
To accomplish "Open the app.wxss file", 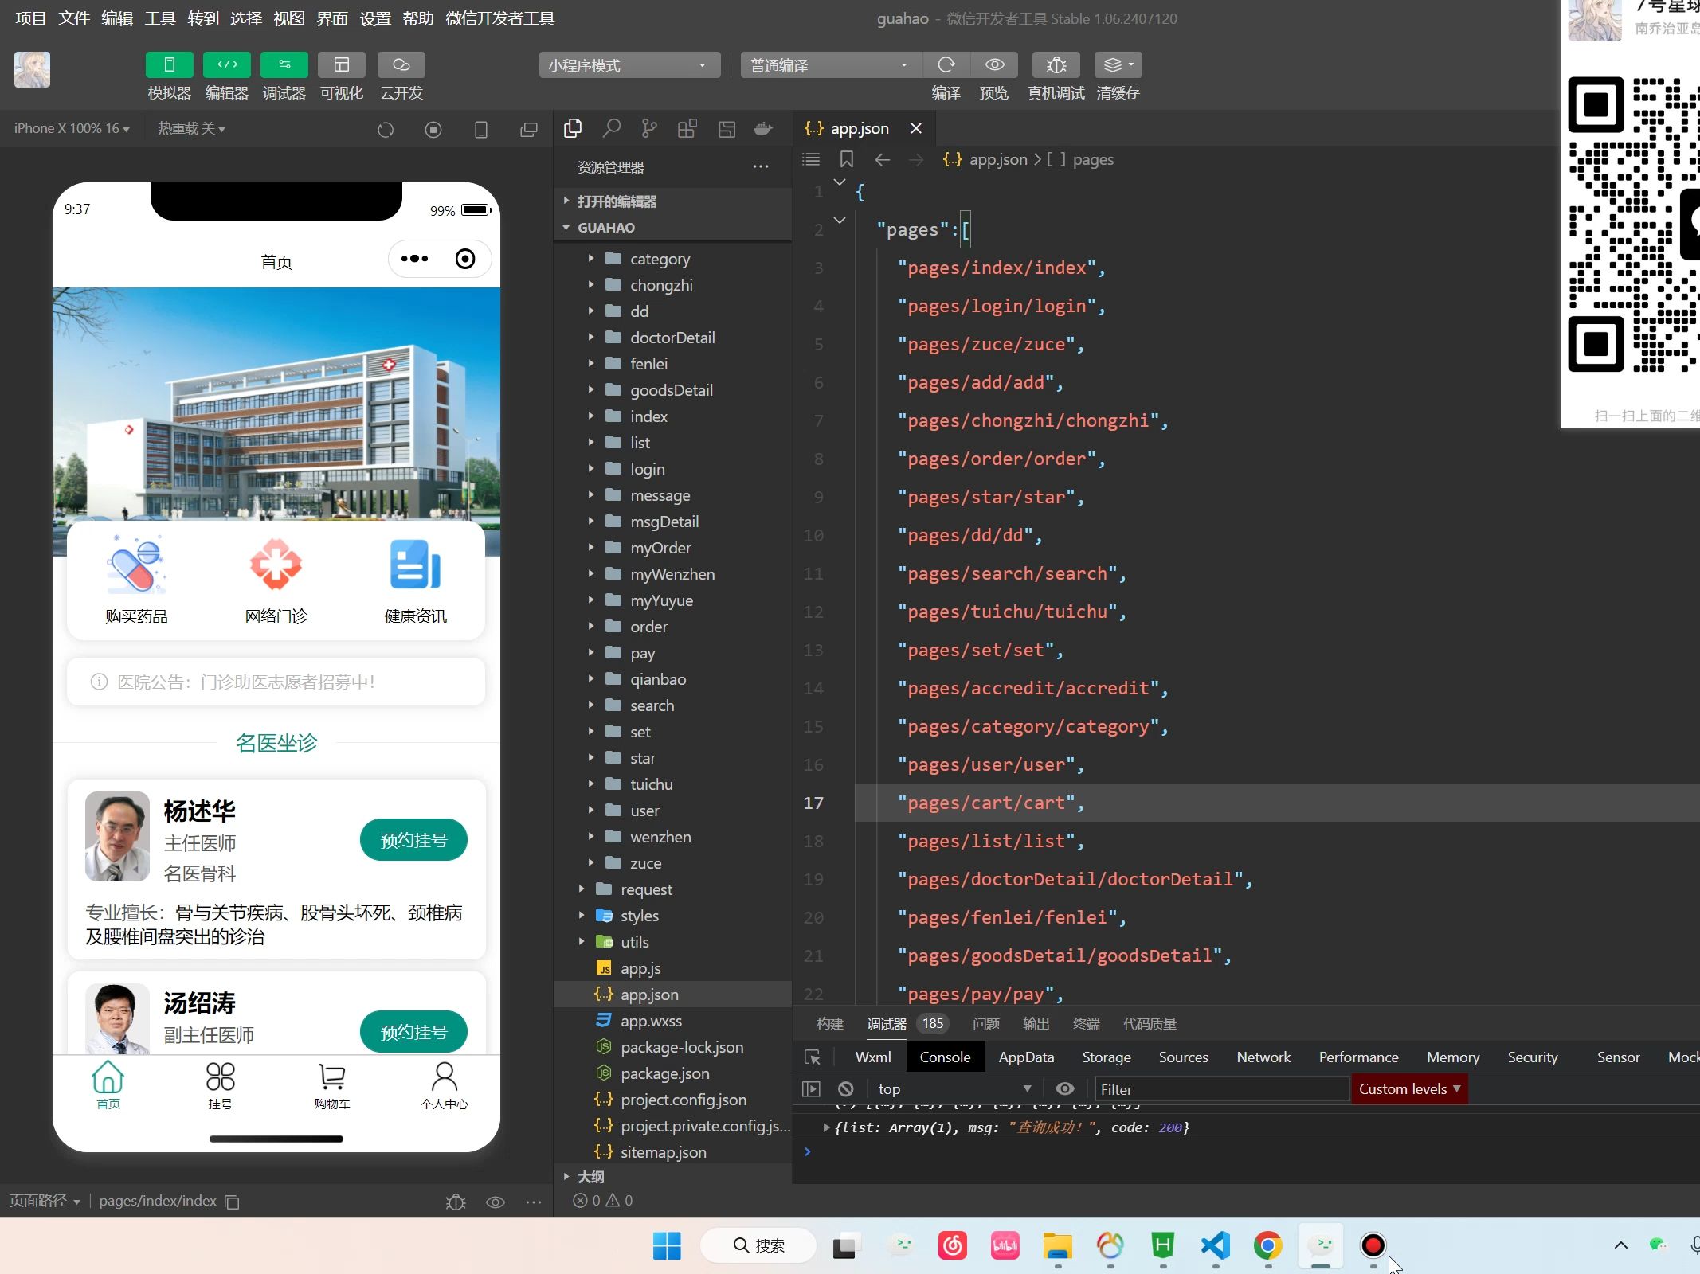I will (x=673, y=1021).
